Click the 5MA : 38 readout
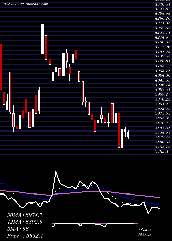Viewport: 172px width, 241px height. pyautogui.click(x=18, y=229)
